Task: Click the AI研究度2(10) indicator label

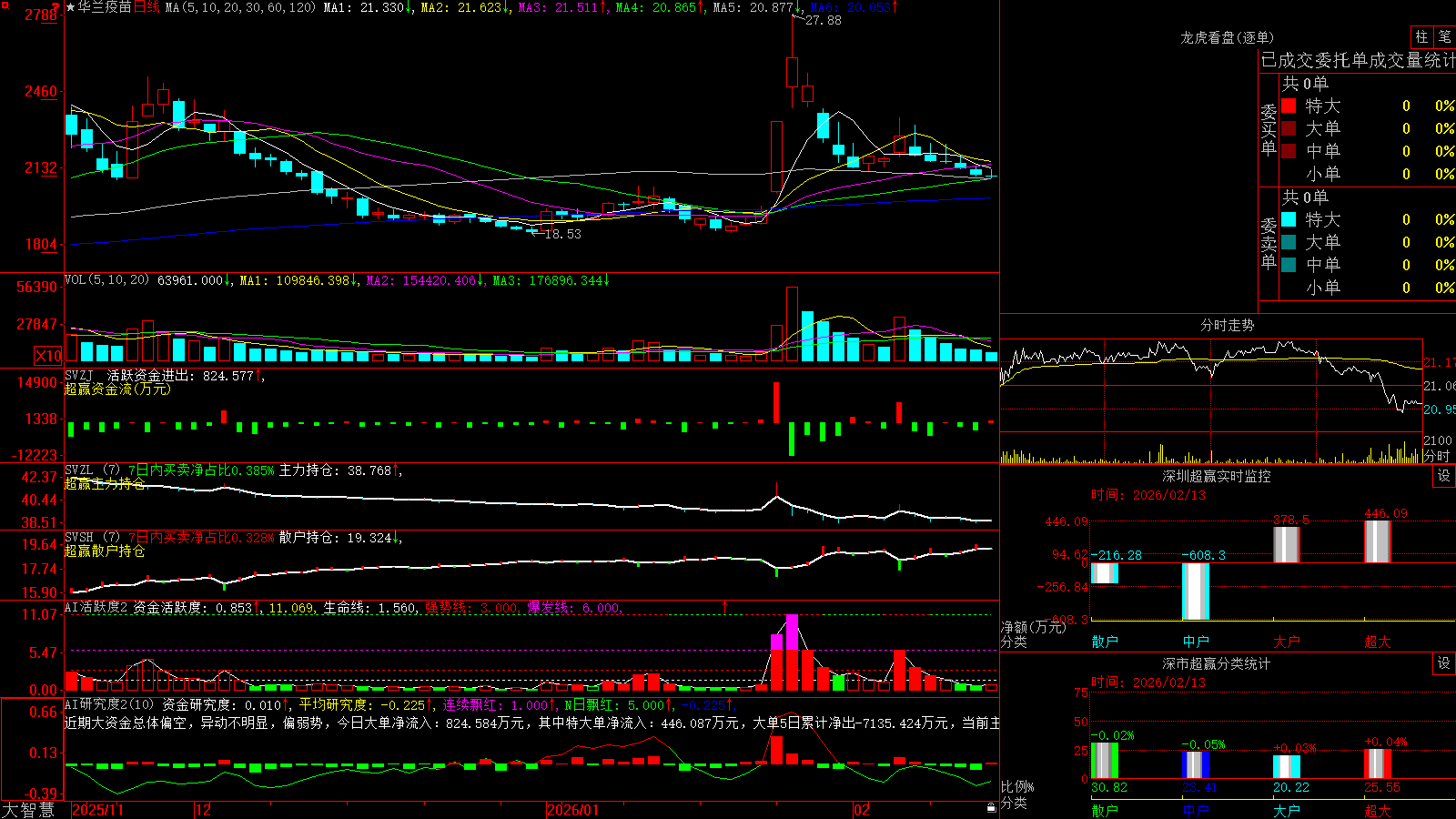Action: 109,704
